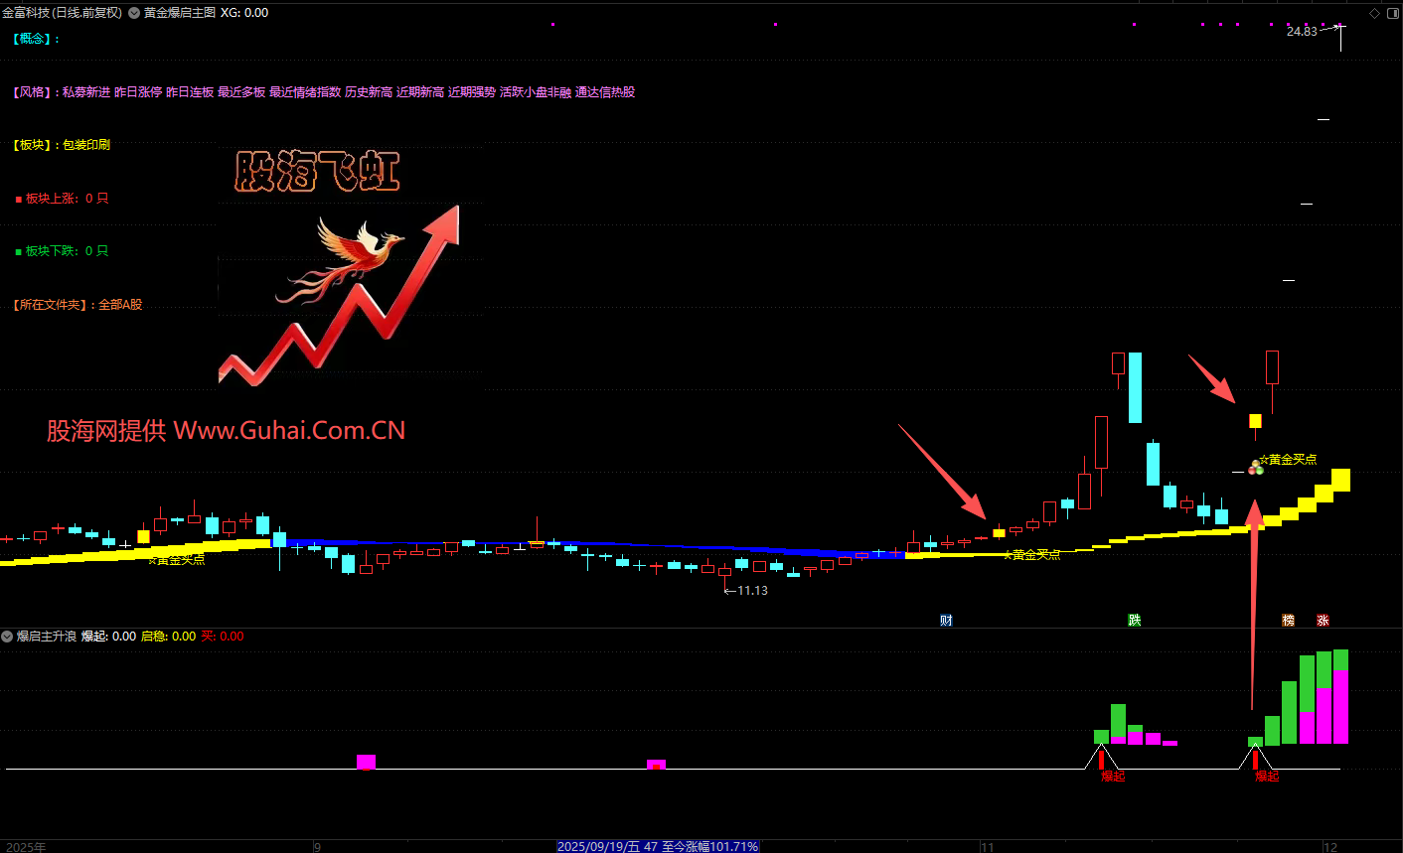Viewport: 1403px width, 853px height.
Task: Expand the 爆启主升浪 sub-indicator dropdown
Action: (x=7, y=637)
